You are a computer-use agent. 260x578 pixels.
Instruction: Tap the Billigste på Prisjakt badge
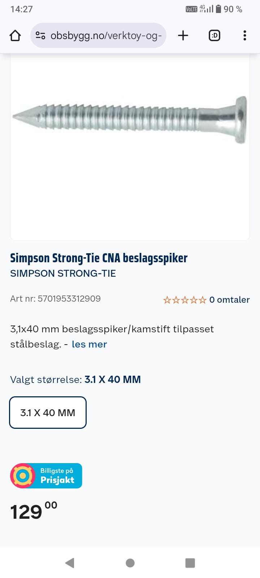click(57, 476)
